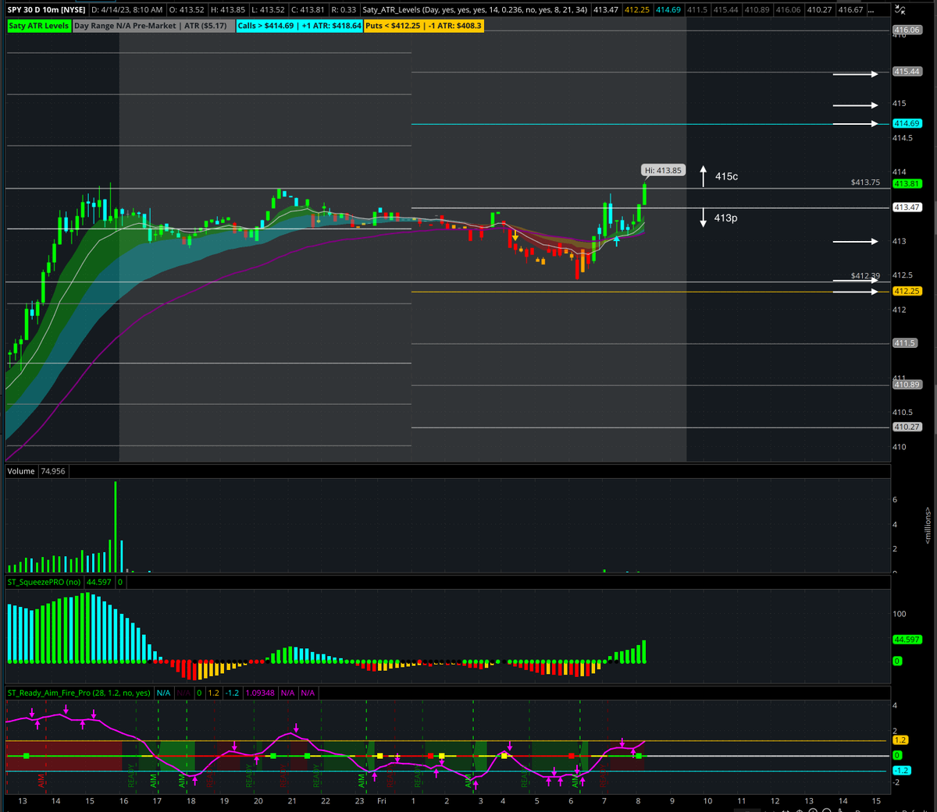This screenshot has width=937, height=812.
Task: Click the 416.06 price axis bubble
Action: coord(907,30)
